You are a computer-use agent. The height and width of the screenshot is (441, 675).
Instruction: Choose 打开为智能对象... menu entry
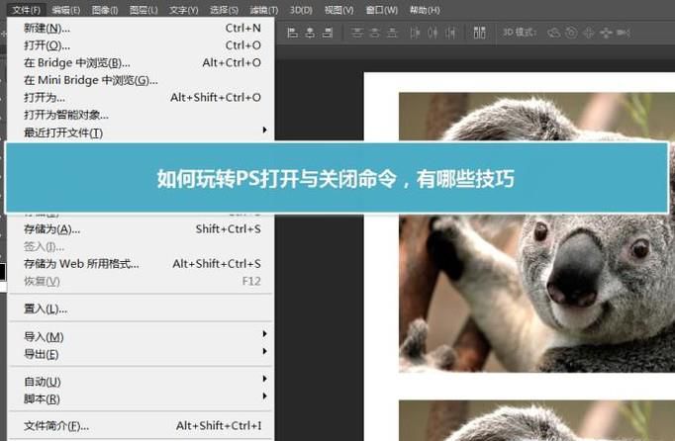click(x=141, y=115)
